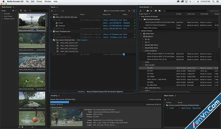Screen dimensions: 221x129
Task: Pause the queue encoding
Action: pos(134,11)
